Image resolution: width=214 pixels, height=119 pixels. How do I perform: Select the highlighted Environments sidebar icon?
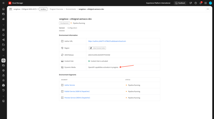tap(3, 60)
